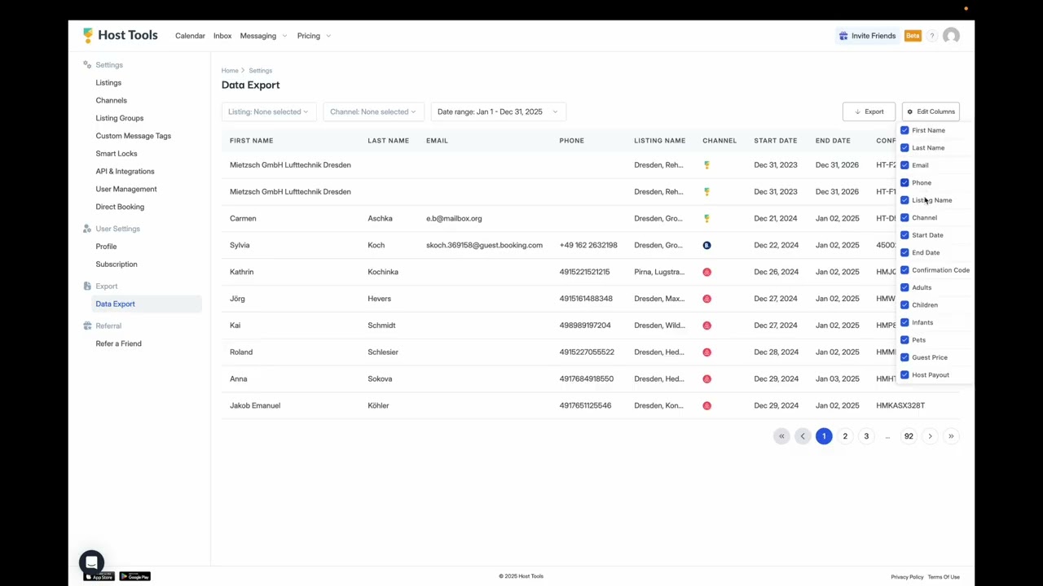Click the Export section icon in sidebar

[x=87, y=286]
